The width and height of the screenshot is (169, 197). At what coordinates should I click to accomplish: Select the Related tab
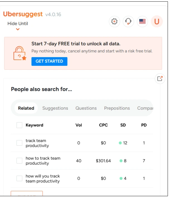pos(26,108)
